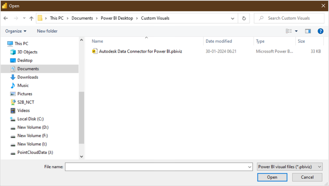Screen dimensions: 329x186
Task: Go back using the Back arrow
Action: pyautogui.click(x=5, y=18)
